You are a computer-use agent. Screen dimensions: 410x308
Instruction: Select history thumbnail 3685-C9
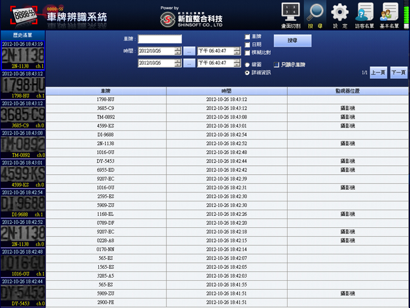(x=23, y=115)
